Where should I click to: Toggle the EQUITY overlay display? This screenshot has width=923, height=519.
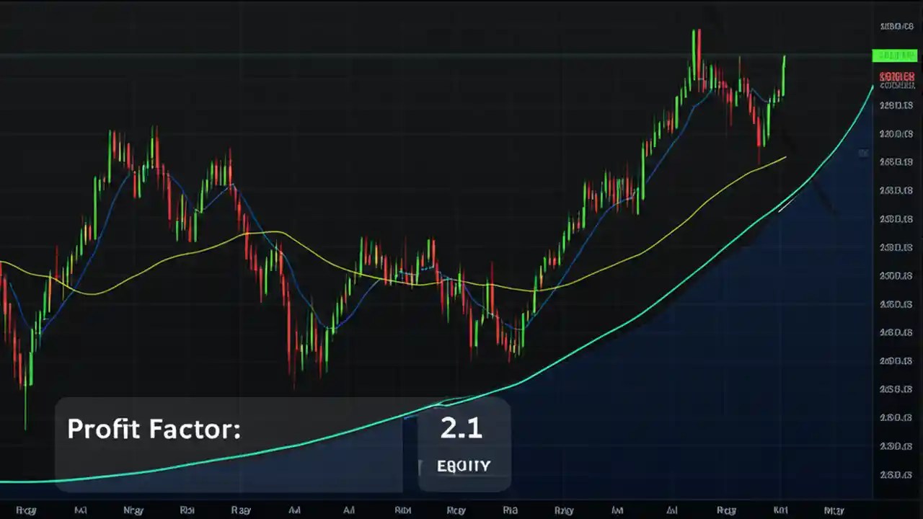(463, 466)
